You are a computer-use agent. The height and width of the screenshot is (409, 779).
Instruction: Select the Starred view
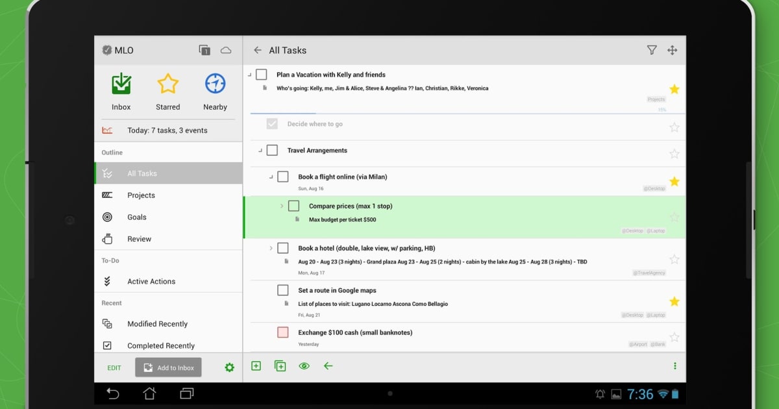(x=167, y=91)
